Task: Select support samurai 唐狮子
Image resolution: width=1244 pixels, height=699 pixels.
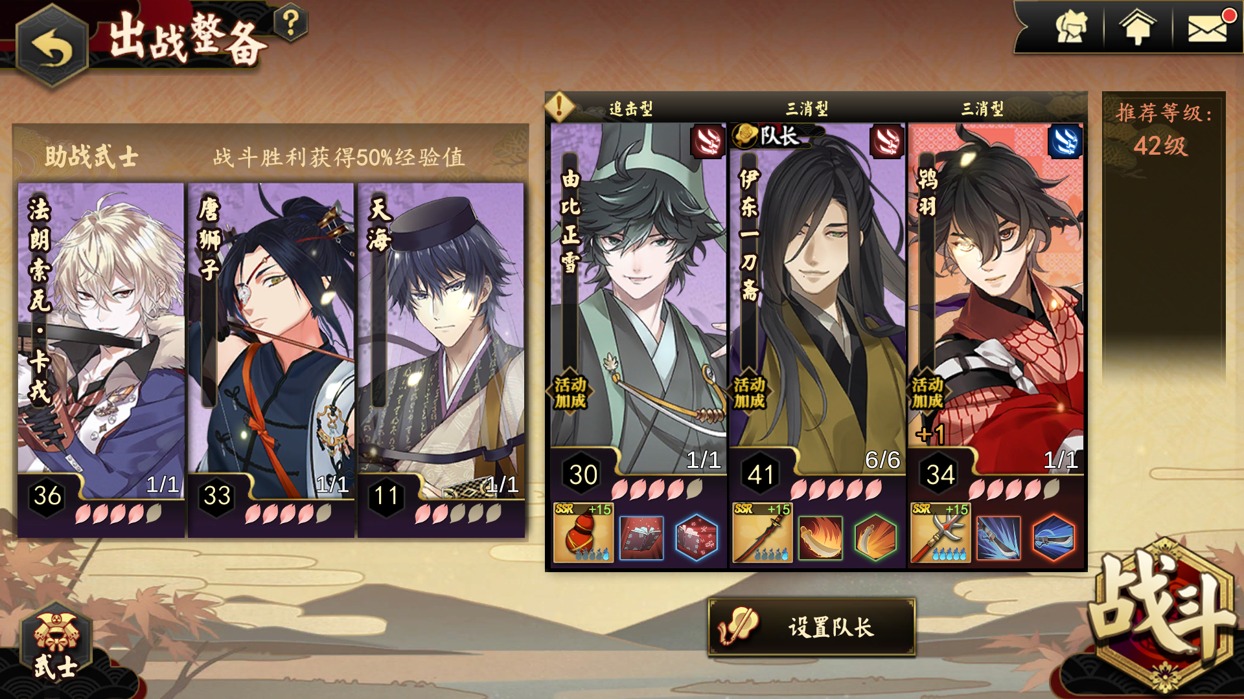Action: coord(271,360)
